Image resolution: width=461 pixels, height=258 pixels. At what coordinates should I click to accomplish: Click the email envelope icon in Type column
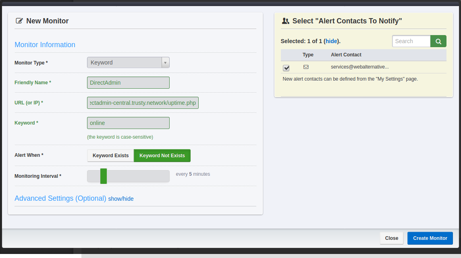pos(306,67)
